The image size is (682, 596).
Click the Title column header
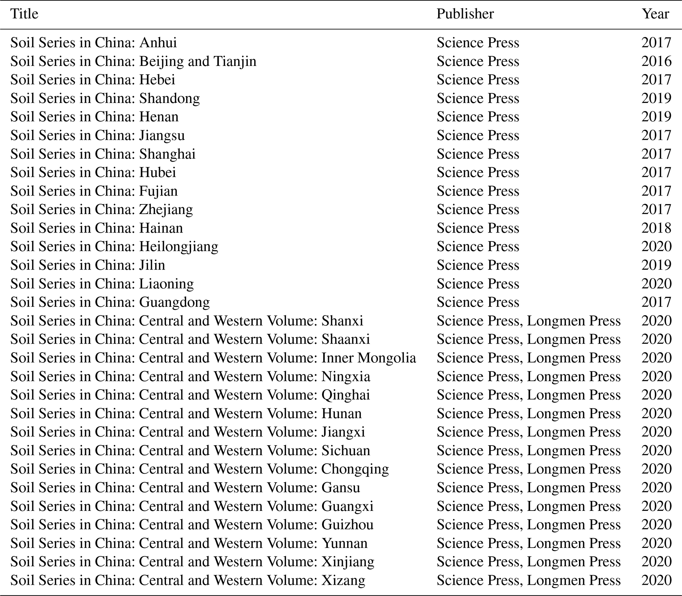pyautogui.click(x=24, y=14)
